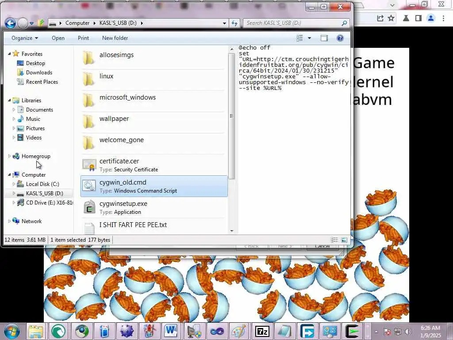Open the view options dropdown arrow
This screenshot has height=340, width=453.
click(x=309, y=38)
